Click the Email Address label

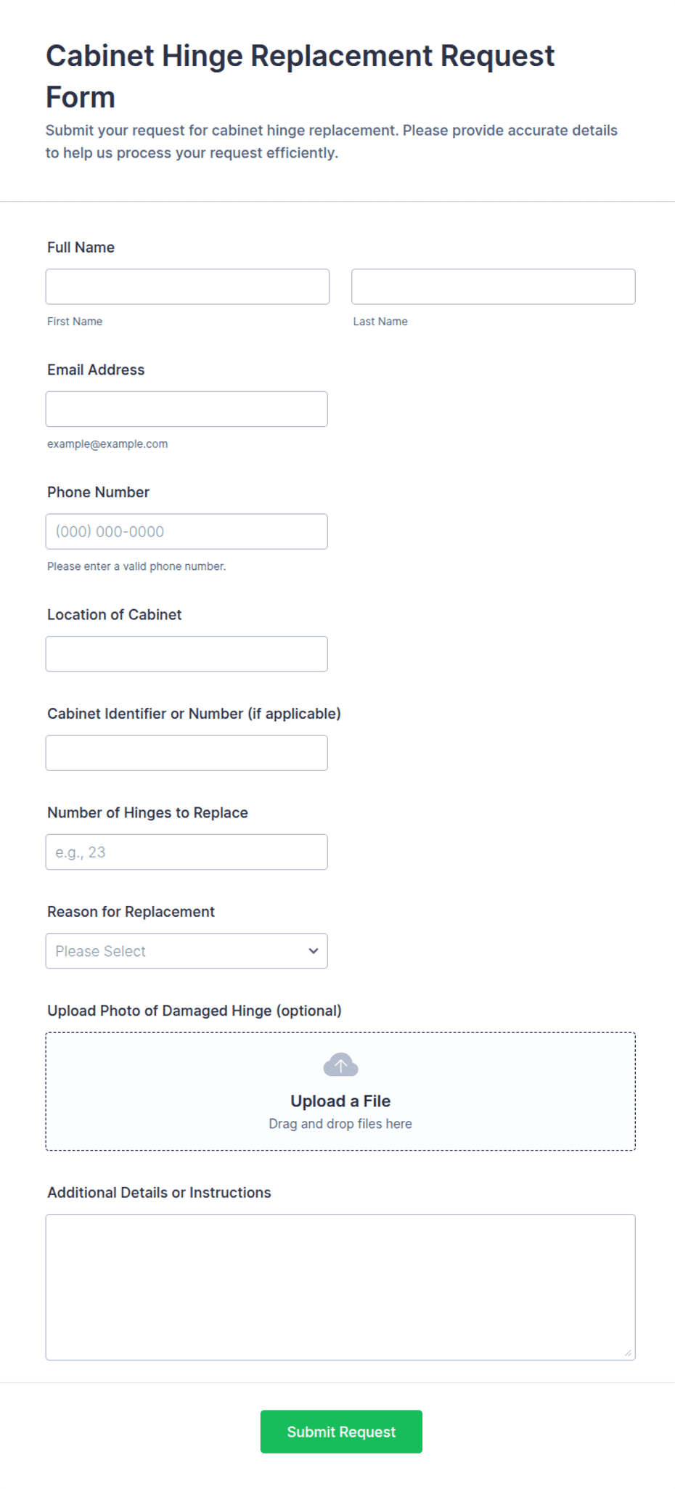pyautogui.click(x=96, y=370)
